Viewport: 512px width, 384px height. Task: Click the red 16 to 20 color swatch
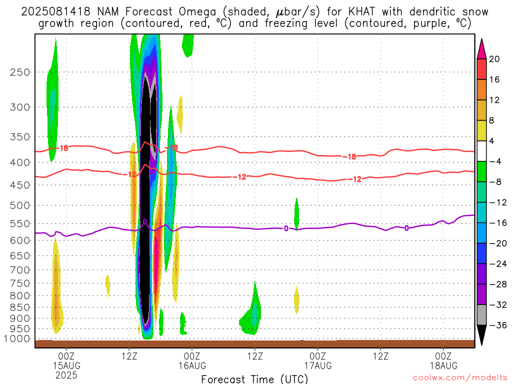point(481,69)
